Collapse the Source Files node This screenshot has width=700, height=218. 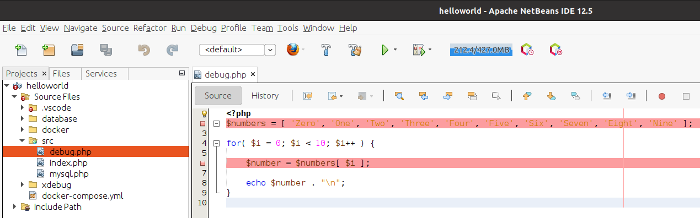point(15,97)
